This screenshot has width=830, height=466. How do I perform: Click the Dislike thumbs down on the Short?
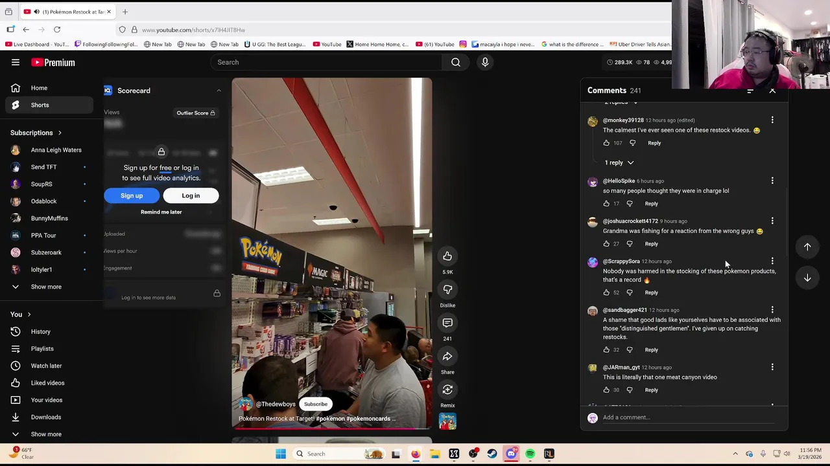(447, 289)
